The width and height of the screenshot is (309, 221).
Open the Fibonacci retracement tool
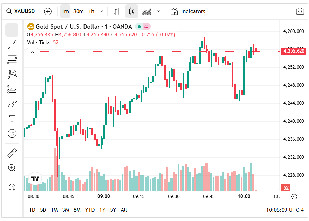[12, 59]
